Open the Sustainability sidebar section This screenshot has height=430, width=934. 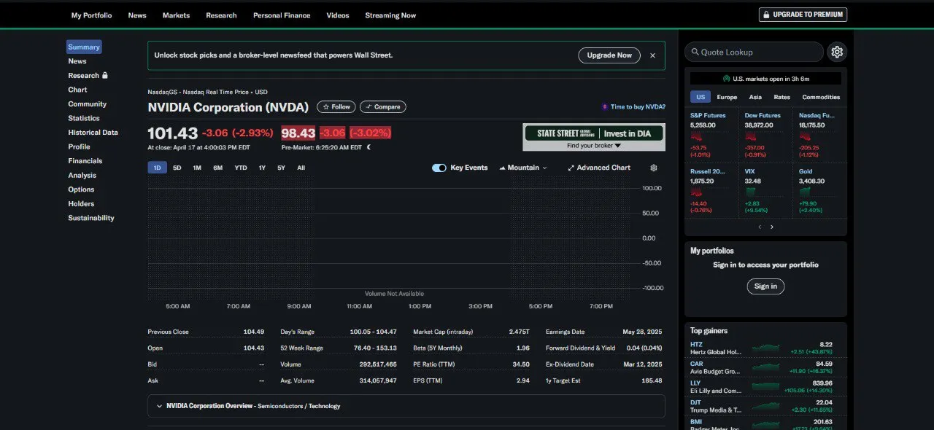(91, 218)
